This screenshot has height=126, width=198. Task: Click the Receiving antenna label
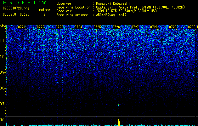pos(72,15)
